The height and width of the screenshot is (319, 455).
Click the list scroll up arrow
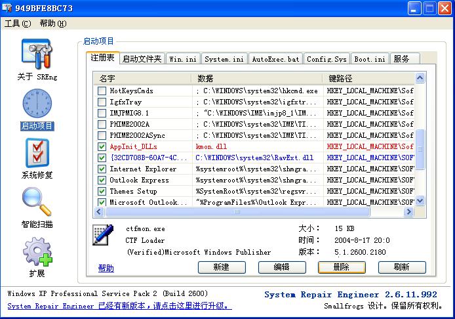pyautogui.click(x=420, y=77)
